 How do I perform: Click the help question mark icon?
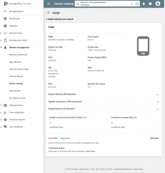click(x=150, y=4)
